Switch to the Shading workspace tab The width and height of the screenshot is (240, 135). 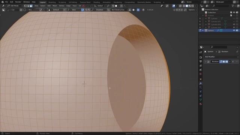pos(97,2)
